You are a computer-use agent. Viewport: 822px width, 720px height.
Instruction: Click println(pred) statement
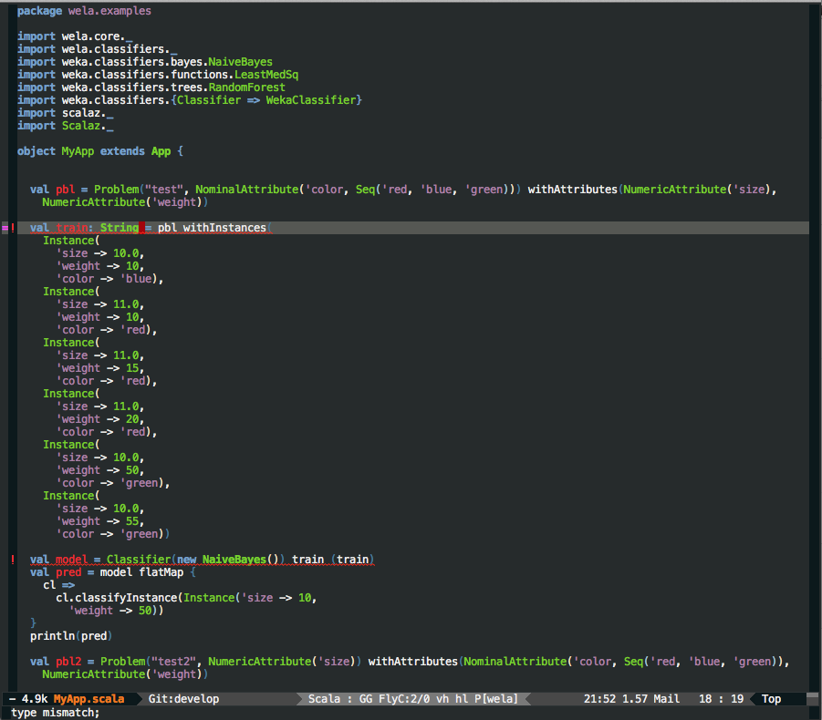click(x=71, y=636)
